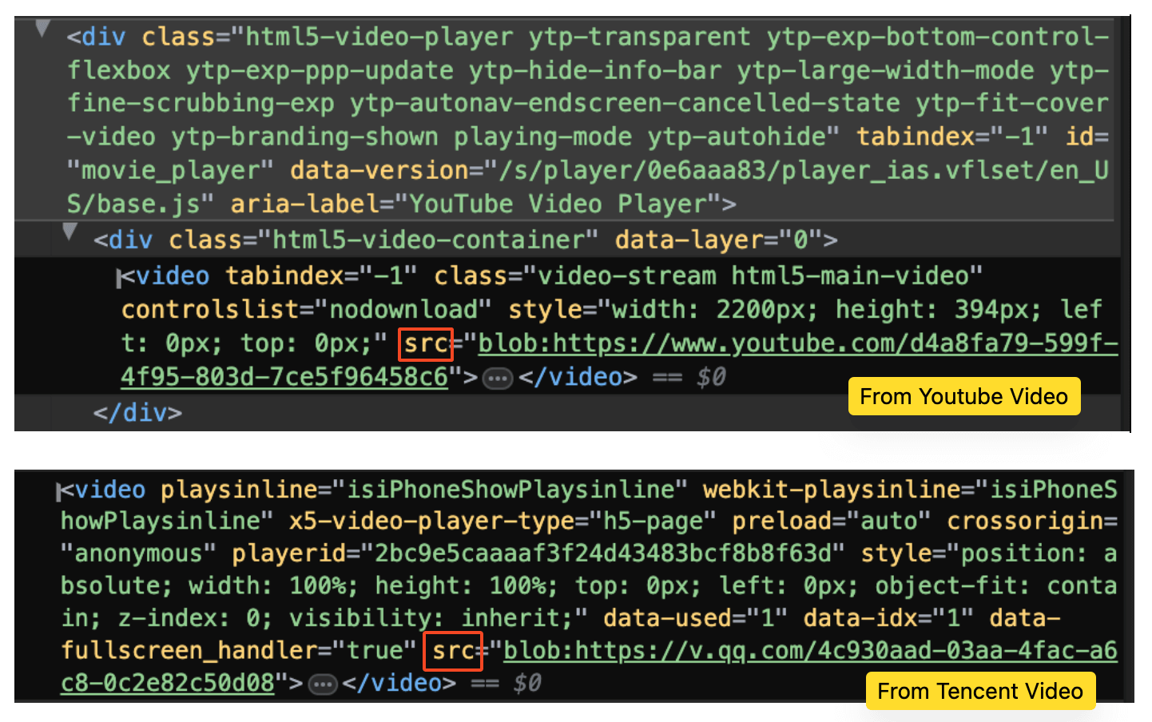Click the playerid hash value

tap(603, 553)
